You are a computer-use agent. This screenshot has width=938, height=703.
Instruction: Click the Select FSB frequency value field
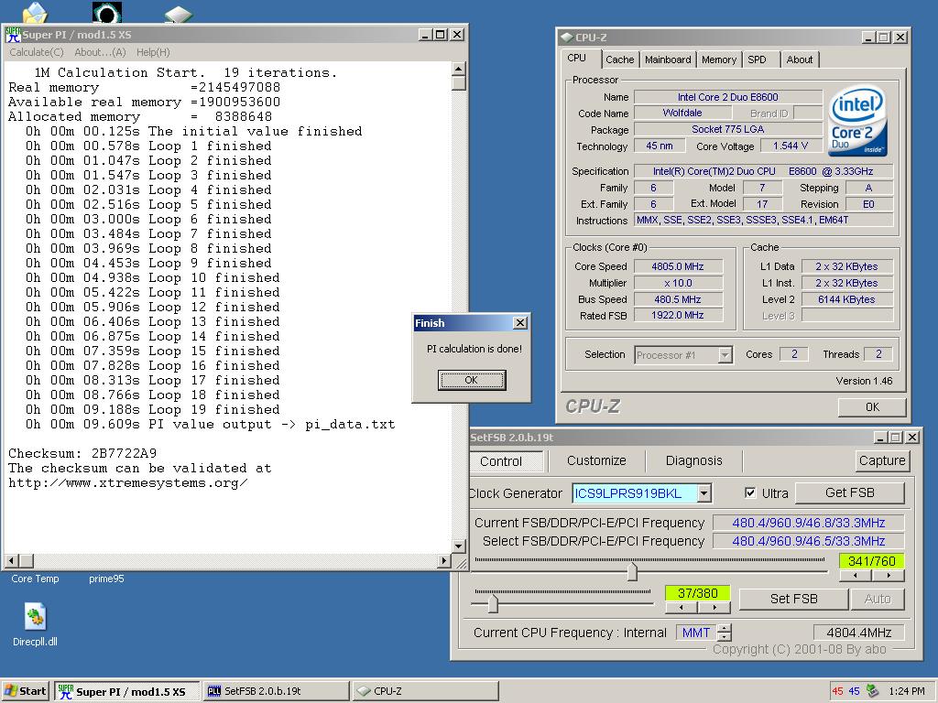[808, 541]
